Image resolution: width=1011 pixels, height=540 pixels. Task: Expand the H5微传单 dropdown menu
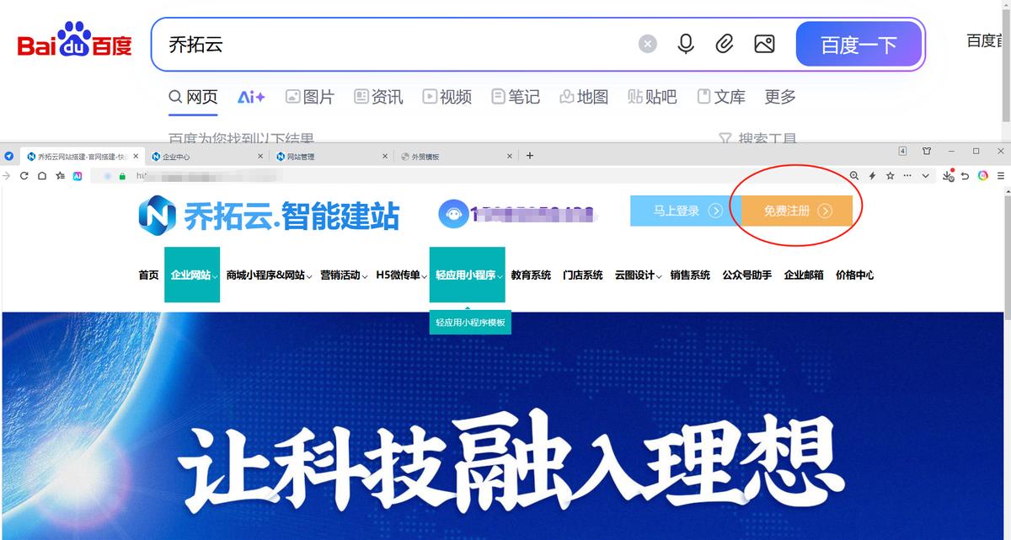pyautogui.click(x=401, y=275)
